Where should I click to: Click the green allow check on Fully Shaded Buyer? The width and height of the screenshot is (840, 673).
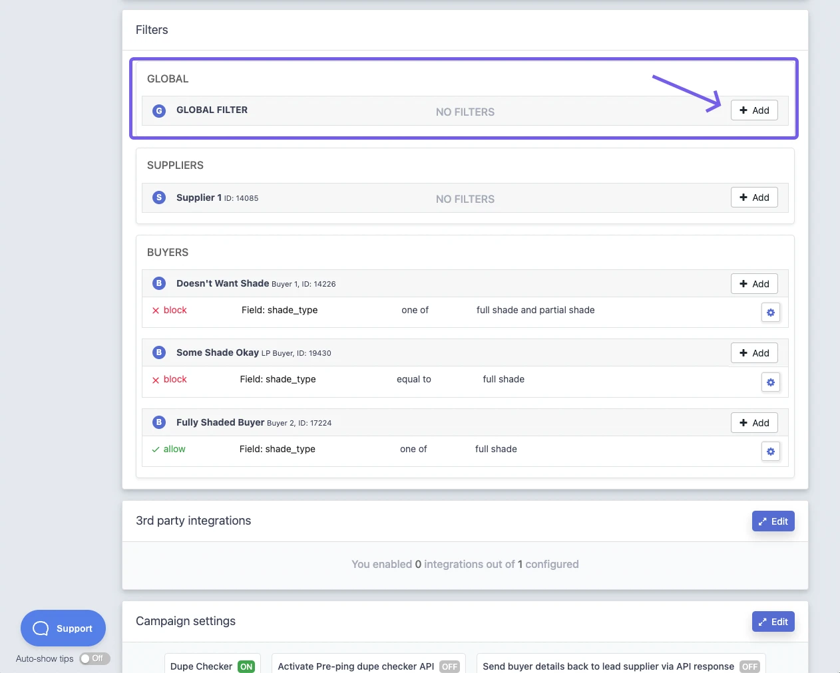pyautogui.click(x=168, y=449)
